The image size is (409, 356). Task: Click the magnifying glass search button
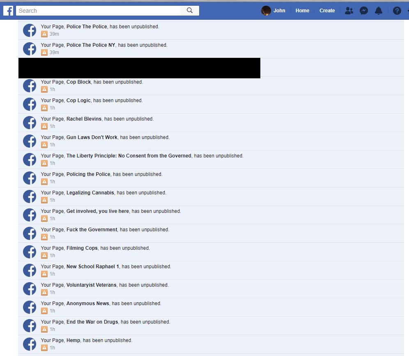click(190, 11)
